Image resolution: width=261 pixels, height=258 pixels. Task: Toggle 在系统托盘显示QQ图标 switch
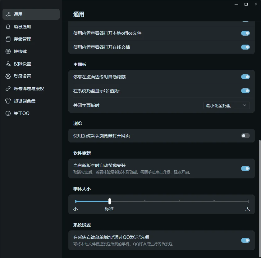(x=245, y=91)
